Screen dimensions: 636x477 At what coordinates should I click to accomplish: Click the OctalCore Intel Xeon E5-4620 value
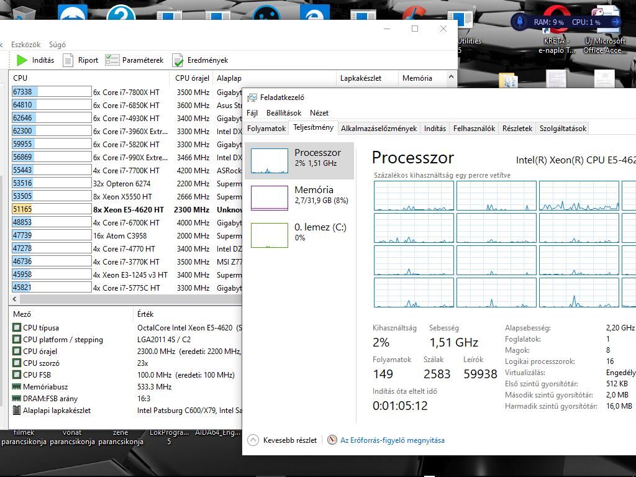point(189,328)
